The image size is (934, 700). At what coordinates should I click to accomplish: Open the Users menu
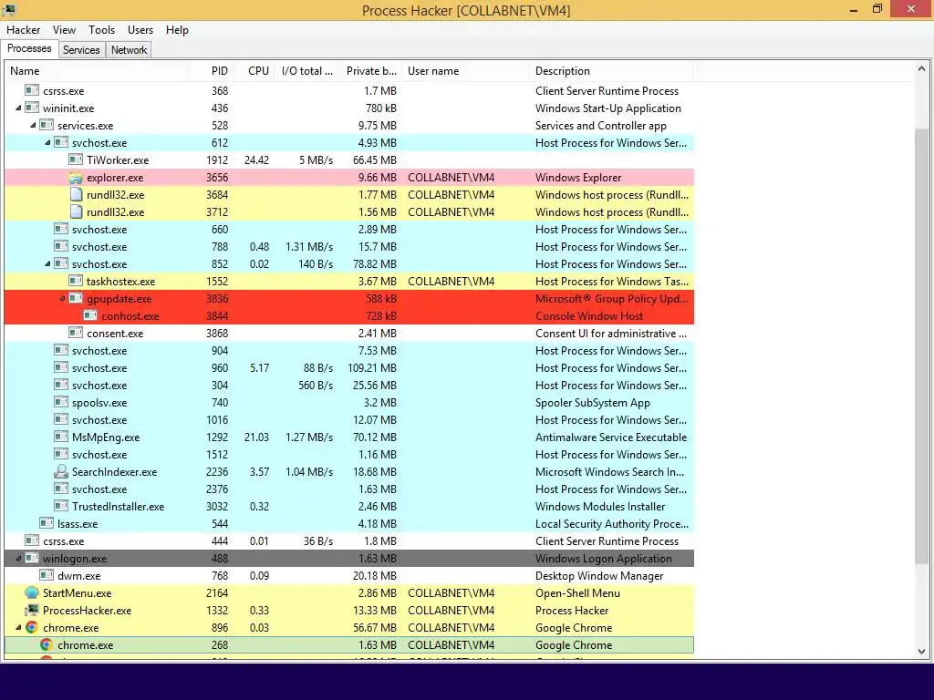[140, 30]
